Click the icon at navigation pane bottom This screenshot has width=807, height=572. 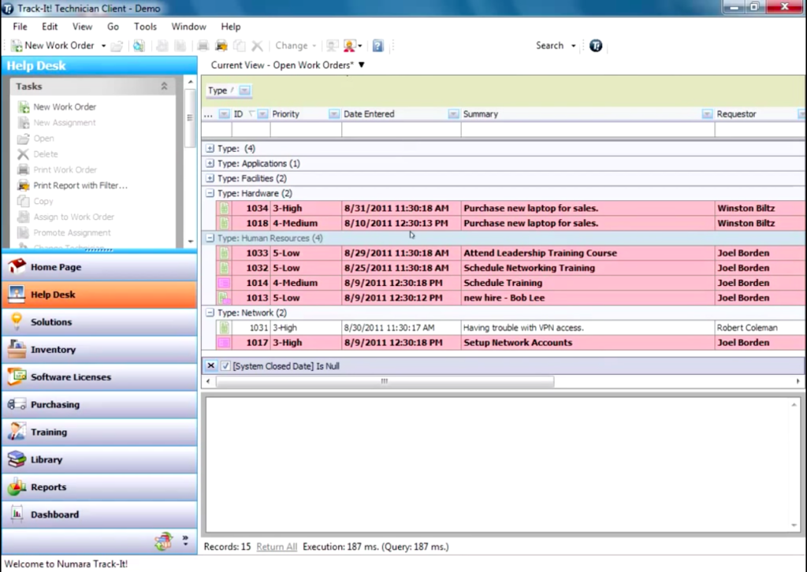pyautogui.click(x=163, y=540)
